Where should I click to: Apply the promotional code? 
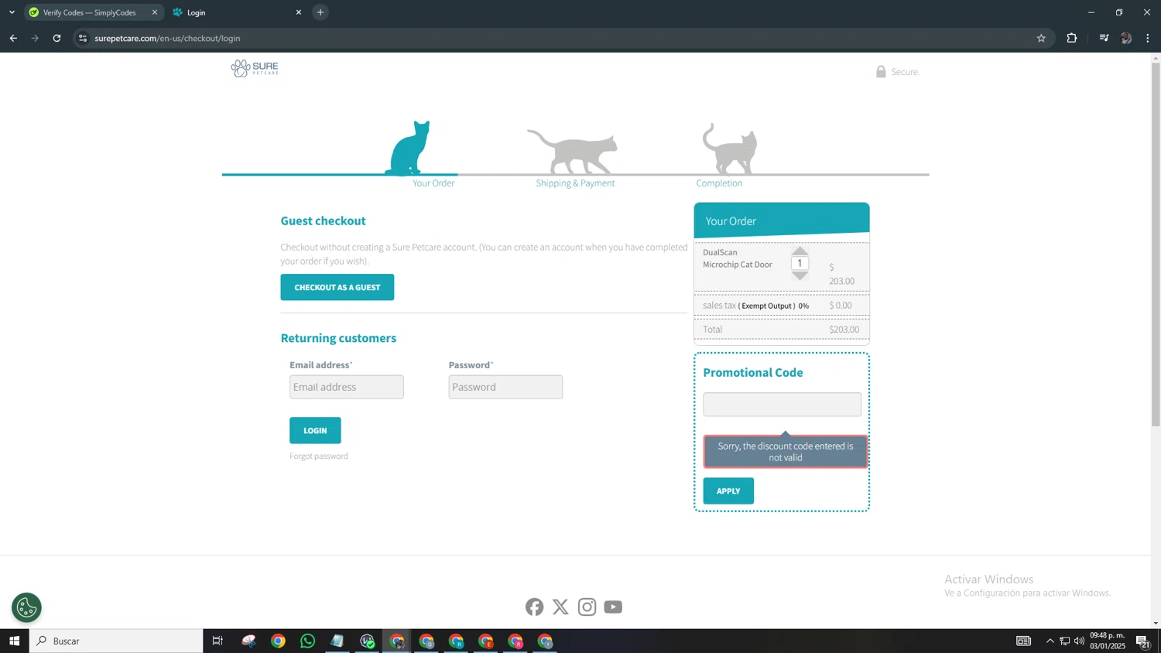[728, 491]
